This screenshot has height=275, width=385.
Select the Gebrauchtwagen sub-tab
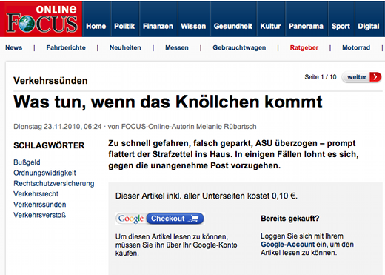pos(239,47)
